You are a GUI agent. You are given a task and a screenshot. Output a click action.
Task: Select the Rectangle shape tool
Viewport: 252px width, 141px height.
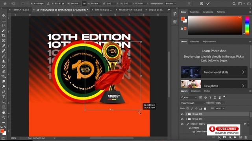[x=4, y=107]
